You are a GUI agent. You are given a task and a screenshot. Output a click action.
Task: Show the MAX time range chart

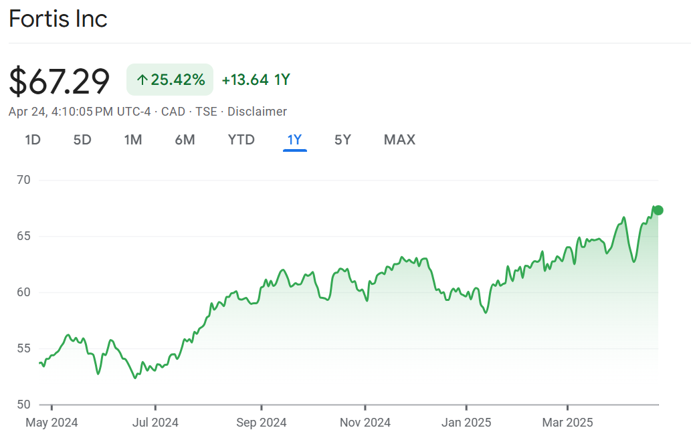[399, 140]
